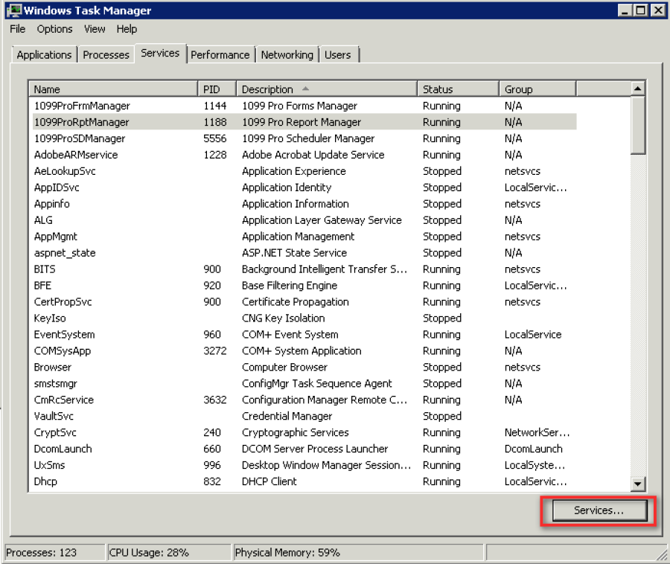The height and width of the screenshot is (564, 670).
Task: Click the Task Manager title bar icon
Action: (13, 10)
